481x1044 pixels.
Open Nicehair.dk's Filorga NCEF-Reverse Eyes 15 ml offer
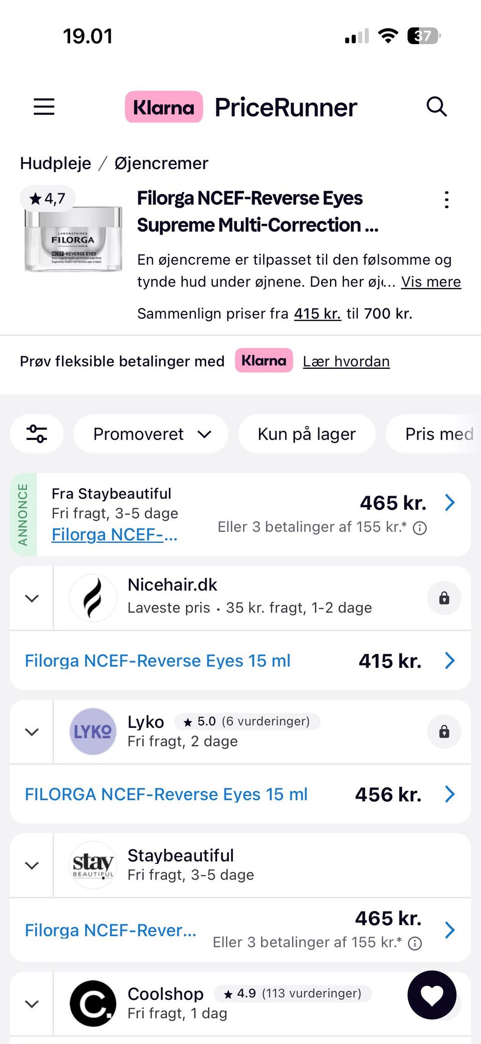tap(158, 661)
